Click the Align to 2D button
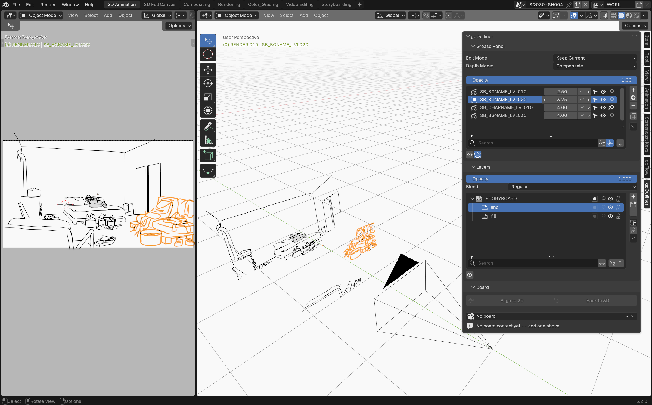Image resolution: width=652 pixels, height=405 pixels. [508, 301]
